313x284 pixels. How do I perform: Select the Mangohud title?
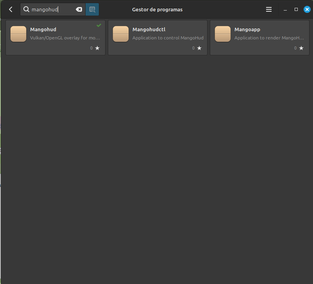tap(43, 30)
